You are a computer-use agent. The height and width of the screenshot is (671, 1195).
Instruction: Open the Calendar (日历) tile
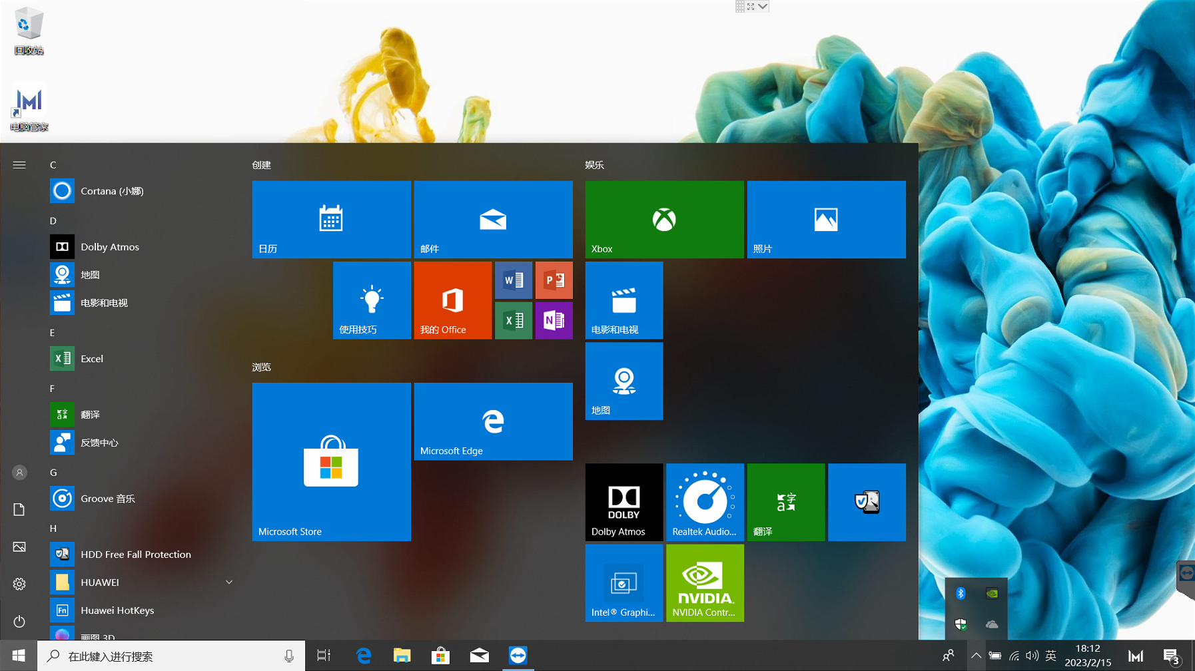click(x=331, y=219)
